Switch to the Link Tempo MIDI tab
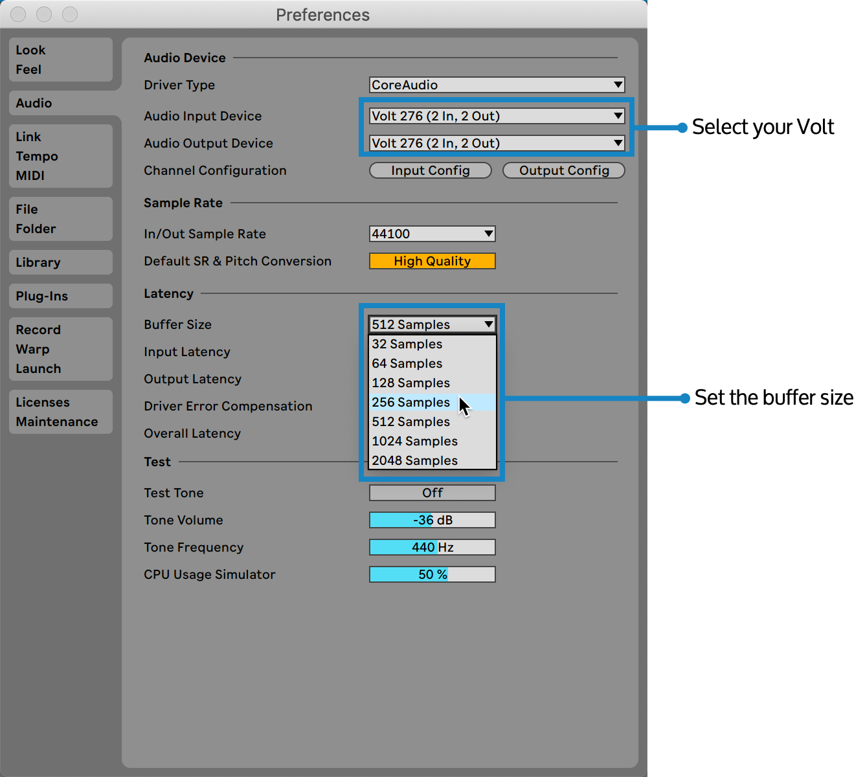Screen dimensions: 865x777 tap(60, 155)
